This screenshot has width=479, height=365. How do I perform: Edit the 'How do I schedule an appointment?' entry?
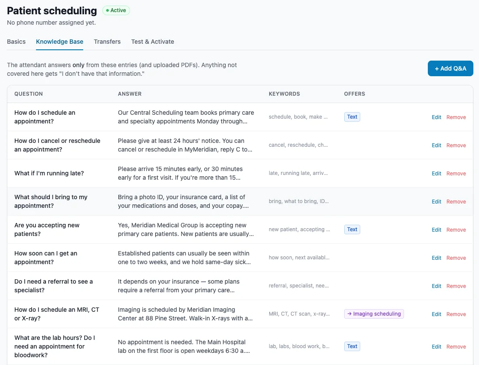436,117
